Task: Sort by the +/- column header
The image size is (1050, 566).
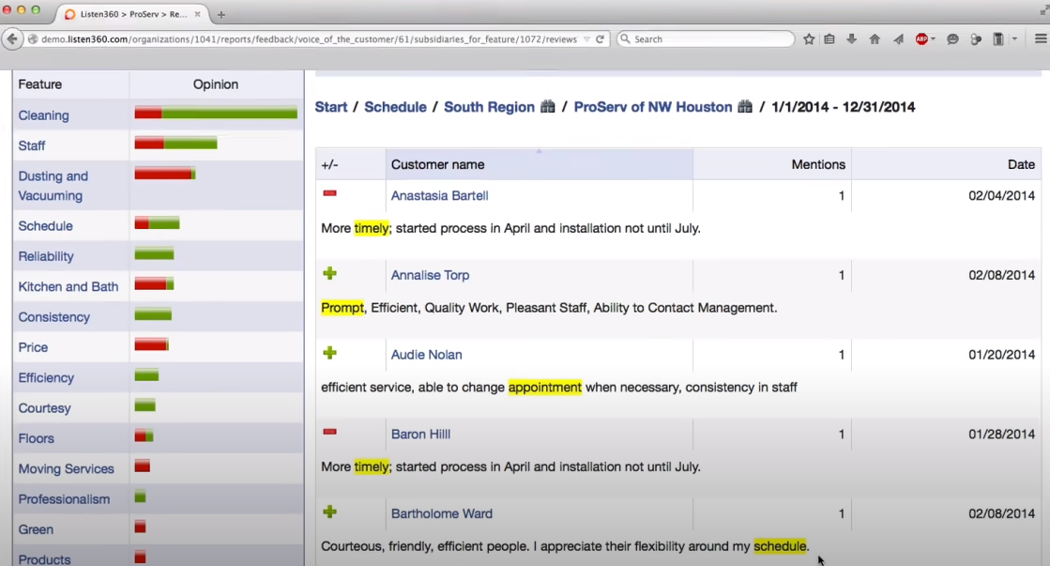Action: pos(350,164)
